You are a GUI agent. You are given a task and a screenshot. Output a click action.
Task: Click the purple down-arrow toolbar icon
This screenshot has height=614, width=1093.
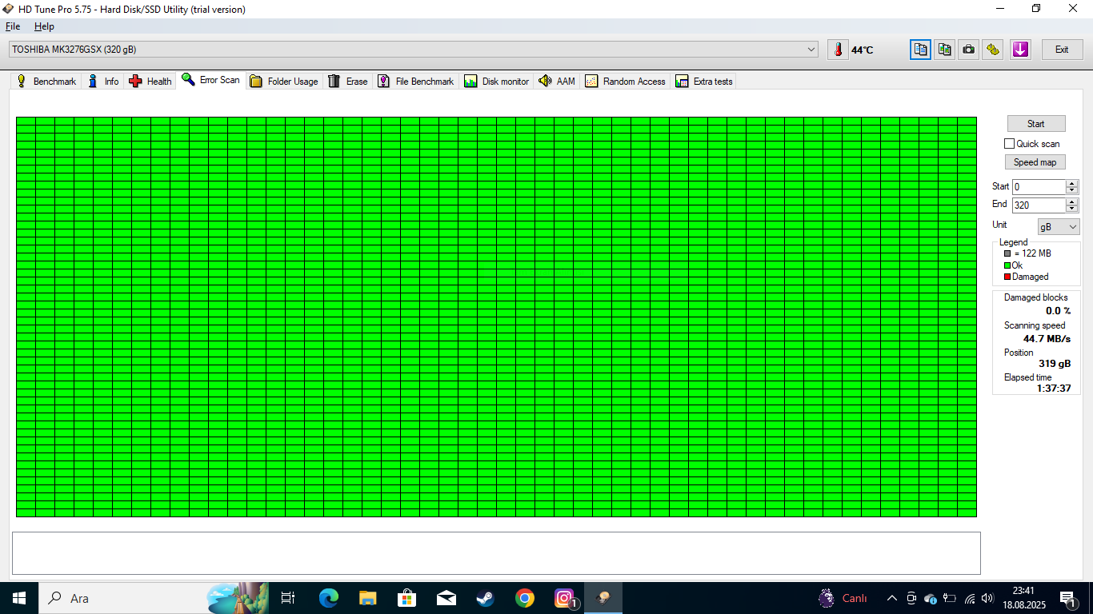pos(1020,50)
